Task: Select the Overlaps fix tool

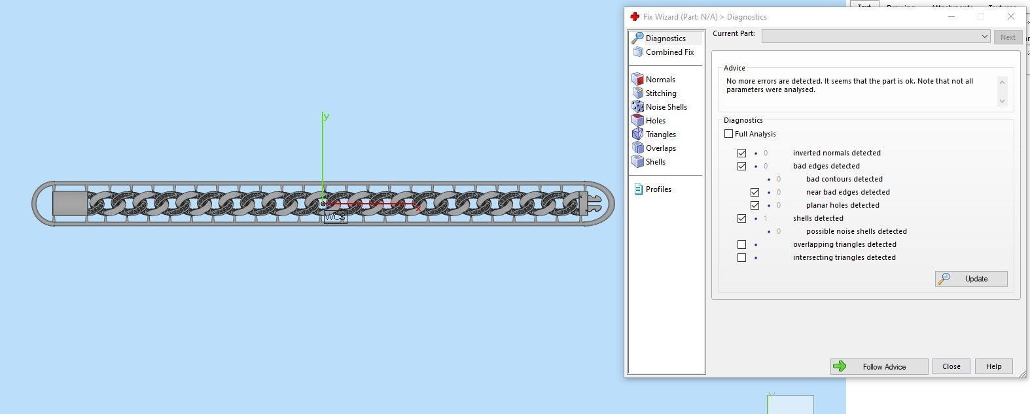Action: (654, 148)
